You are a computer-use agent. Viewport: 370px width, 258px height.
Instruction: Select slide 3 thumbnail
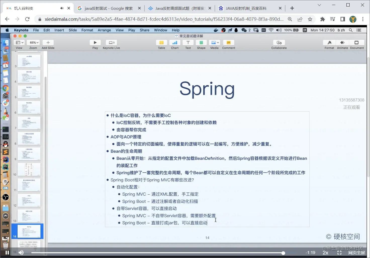coord(29,61)
